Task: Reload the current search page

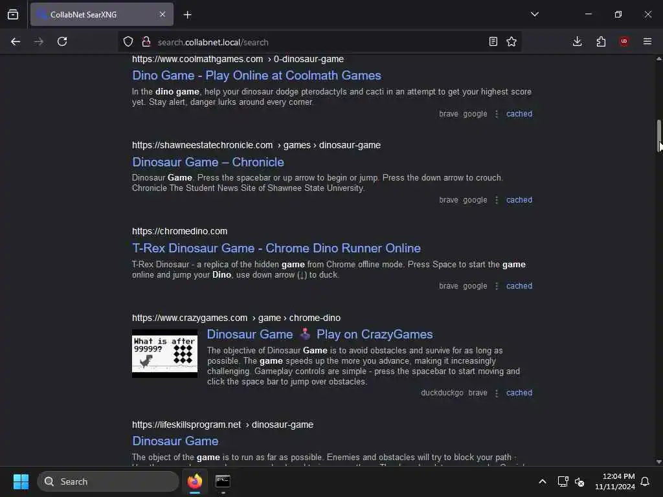Action: coord(62,41)
